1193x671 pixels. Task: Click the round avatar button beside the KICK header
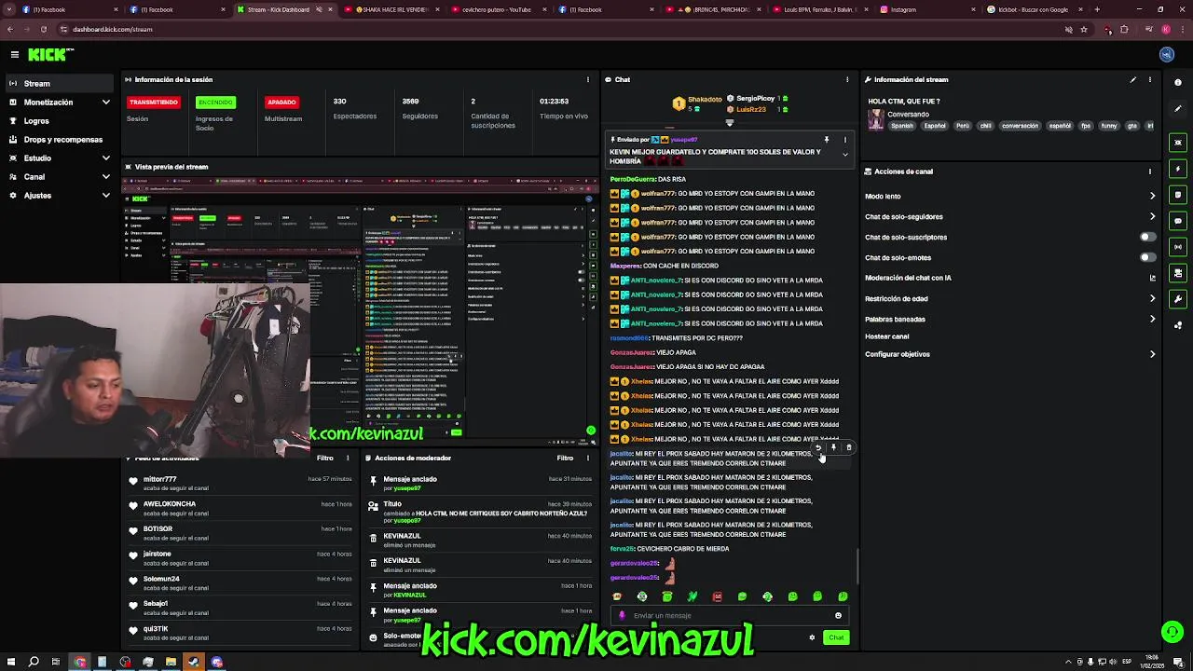[1167, 55]
